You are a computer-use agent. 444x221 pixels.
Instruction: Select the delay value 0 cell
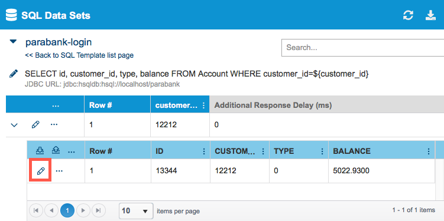click(216, 124)
